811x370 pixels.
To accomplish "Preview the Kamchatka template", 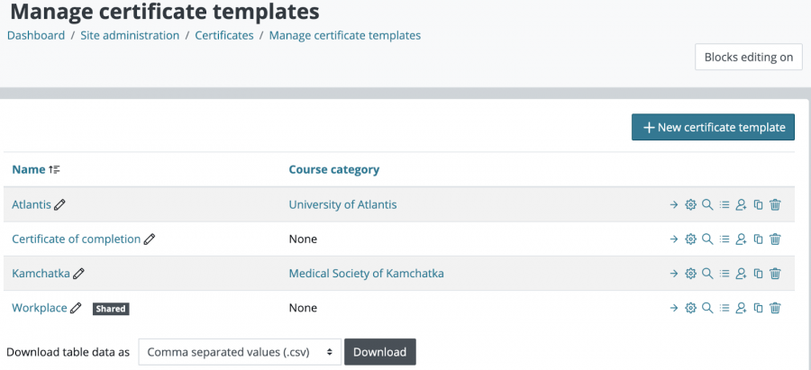I will 707,274.
